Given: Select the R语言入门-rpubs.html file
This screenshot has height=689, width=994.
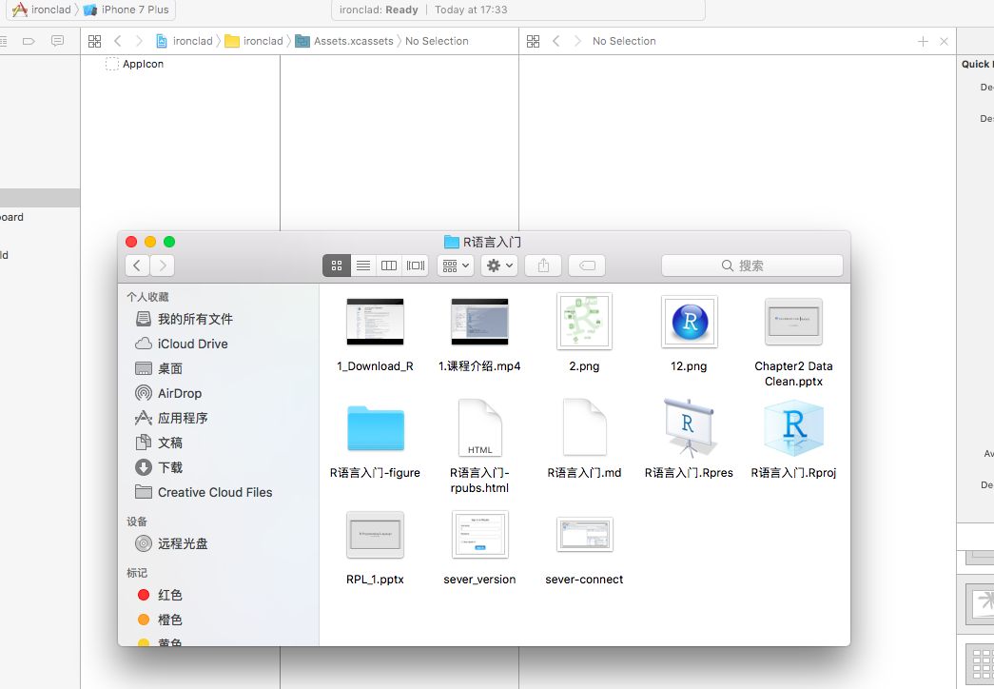Looking at the screenshot, I should click(x=480, y=427).
